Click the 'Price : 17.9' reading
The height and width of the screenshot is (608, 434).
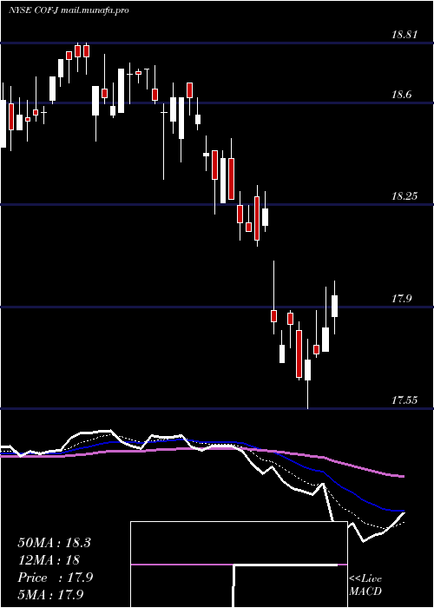coord(56,578)
